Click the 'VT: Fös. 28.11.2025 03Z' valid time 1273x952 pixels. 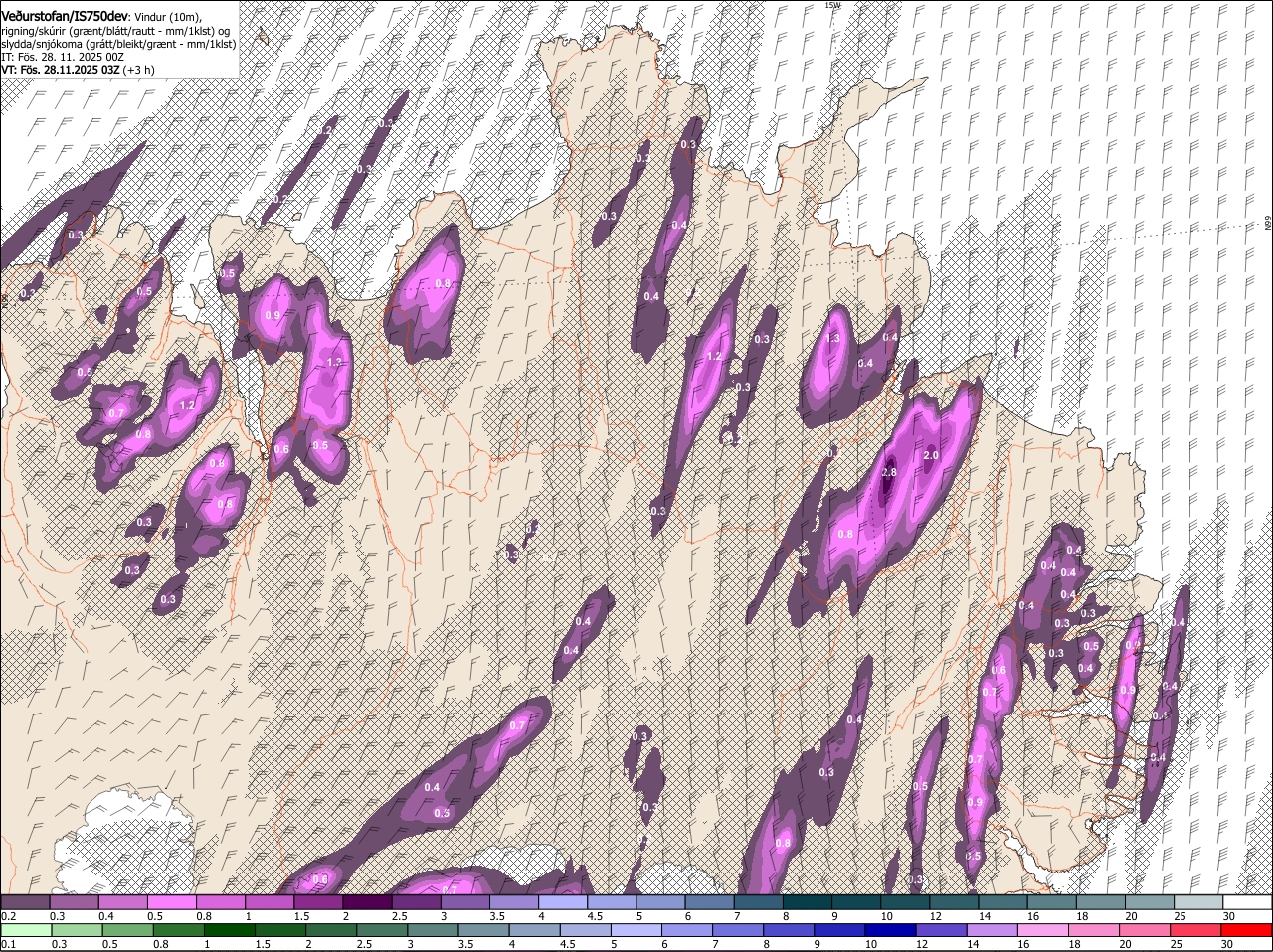(x=61, y=71)
